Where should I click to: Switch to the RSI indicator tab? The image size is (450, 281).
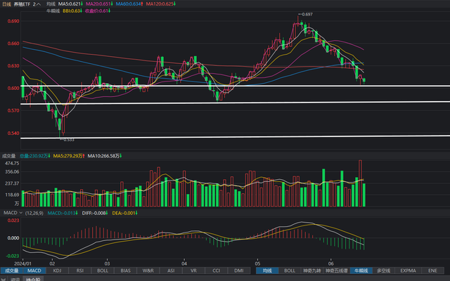[x=79, y=270]
